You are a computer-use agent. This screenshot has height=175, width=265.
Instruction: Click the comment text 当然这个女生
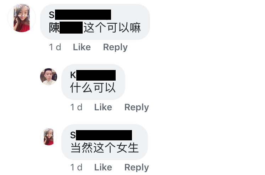(x=105, y=148)
